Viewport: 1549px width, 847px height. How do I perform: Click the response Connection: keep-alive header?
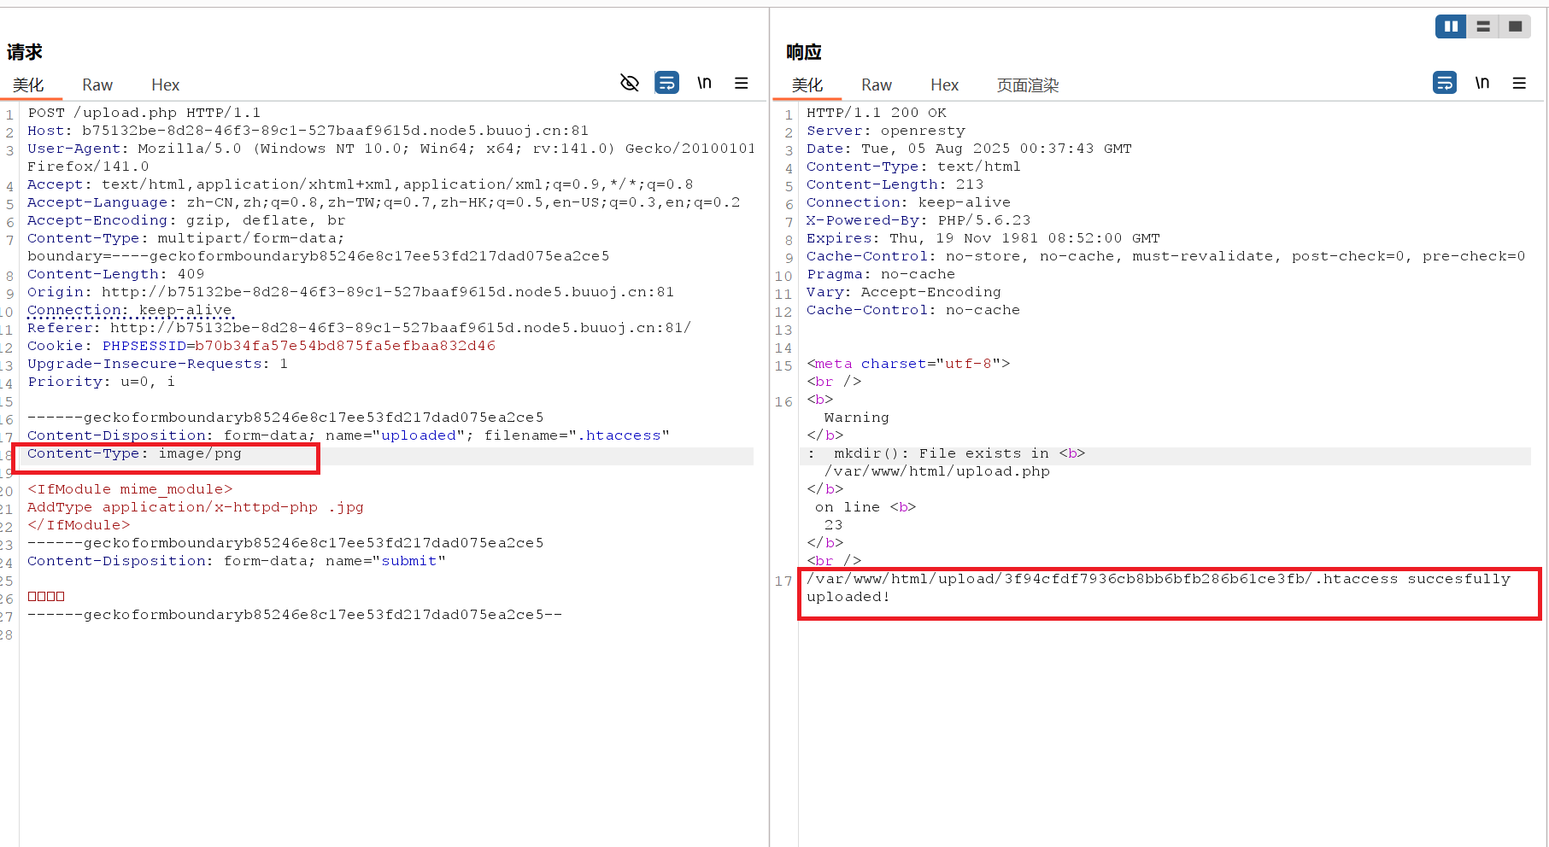point(908,202)
